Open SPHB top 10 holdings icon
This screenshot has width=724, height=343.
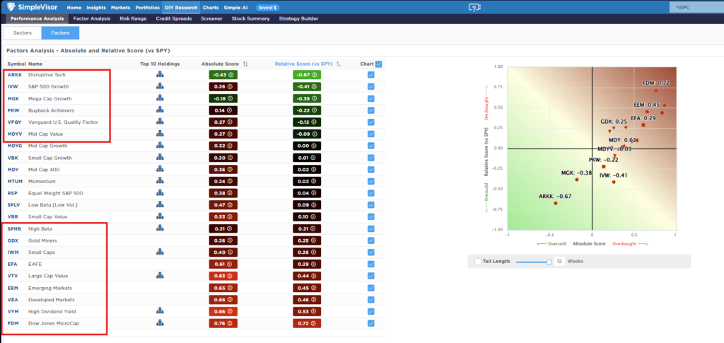[160, 228]
